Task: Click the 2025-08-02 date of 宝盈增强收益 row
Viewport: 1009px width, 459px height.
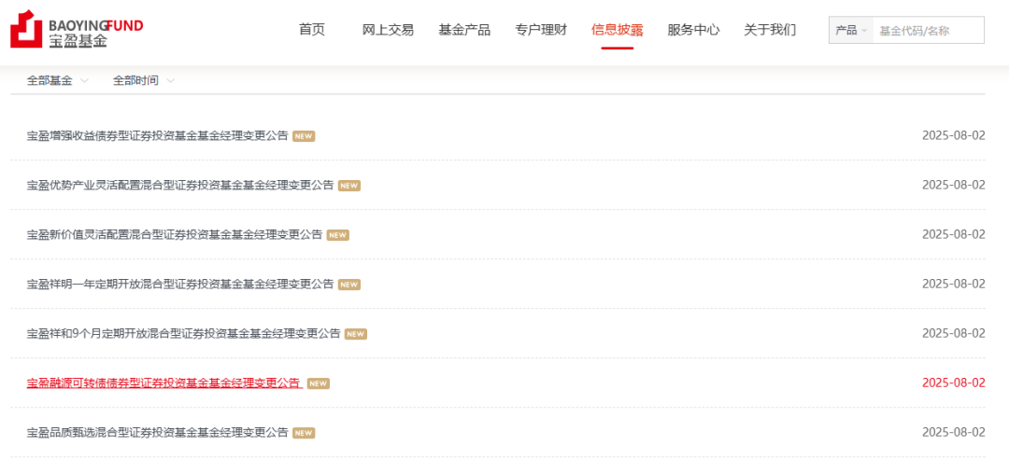Action: tap(954, 135)
